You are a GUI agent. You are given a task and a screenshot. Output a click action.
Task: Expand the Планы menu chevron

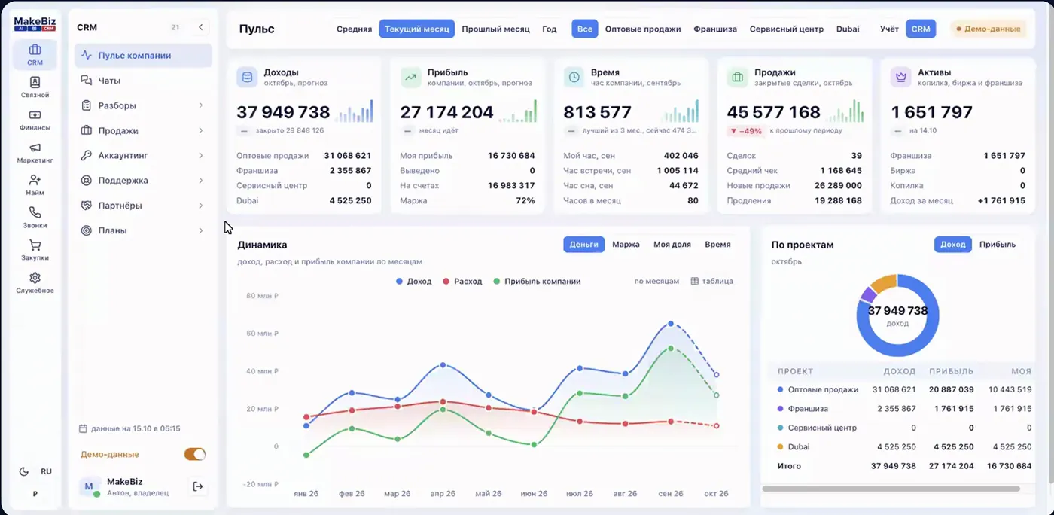coord(201,230)
